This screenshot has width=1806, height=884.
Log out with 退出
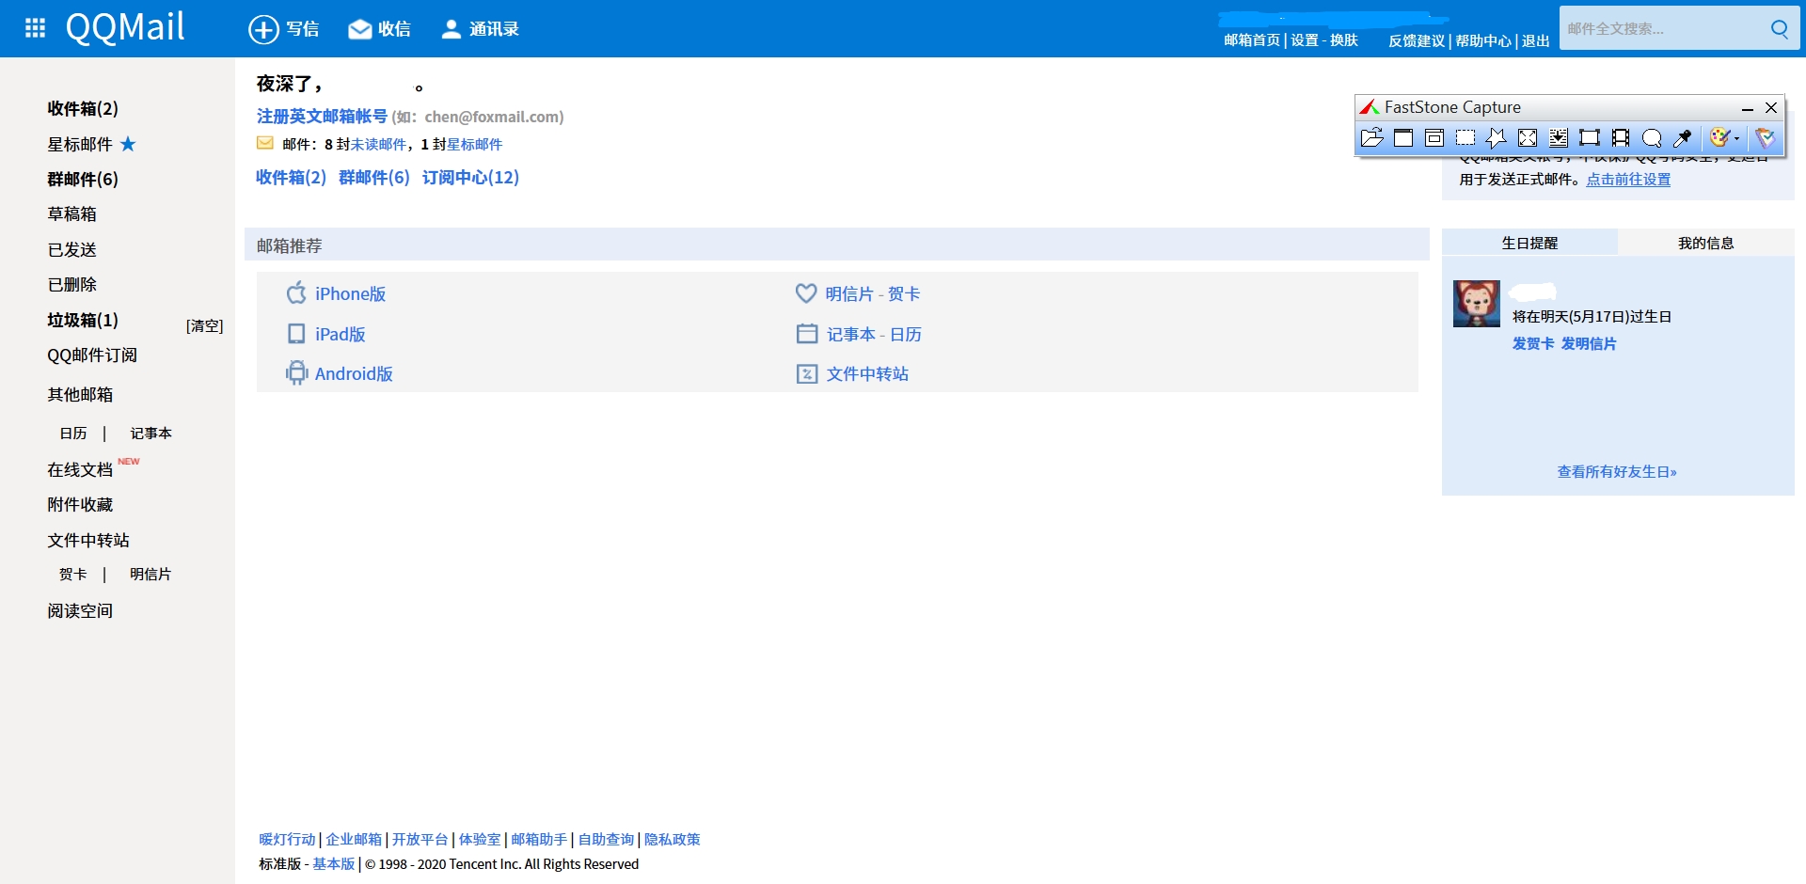coord(1536,40)
